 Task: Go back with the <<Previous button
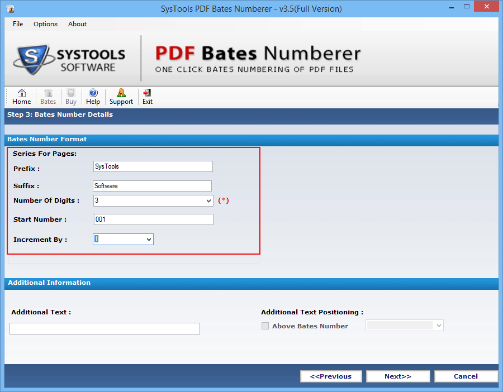coord(331,376)
